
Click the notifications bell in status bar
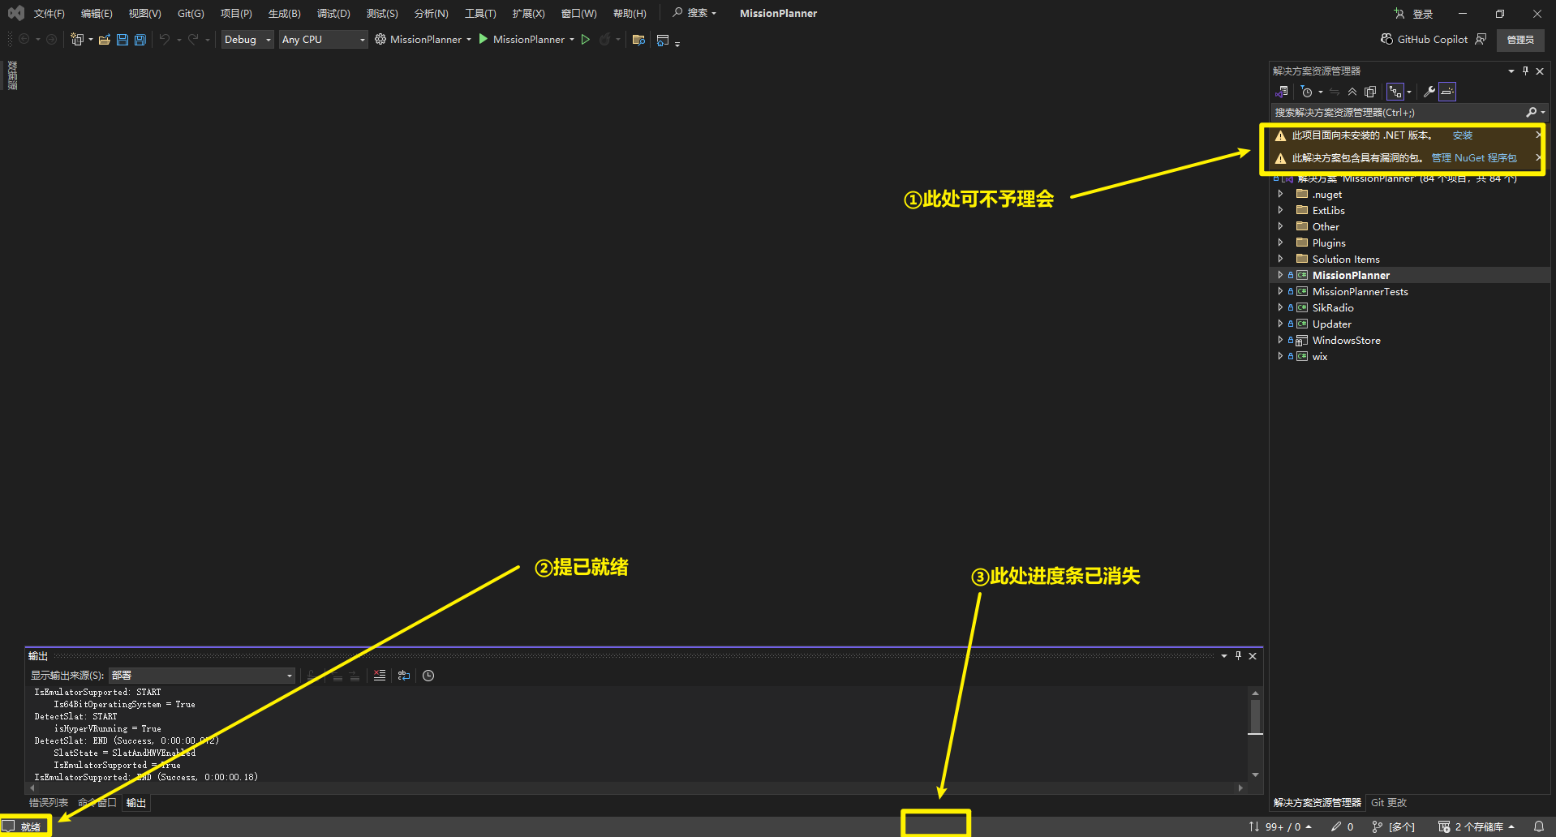[1538, 826]
